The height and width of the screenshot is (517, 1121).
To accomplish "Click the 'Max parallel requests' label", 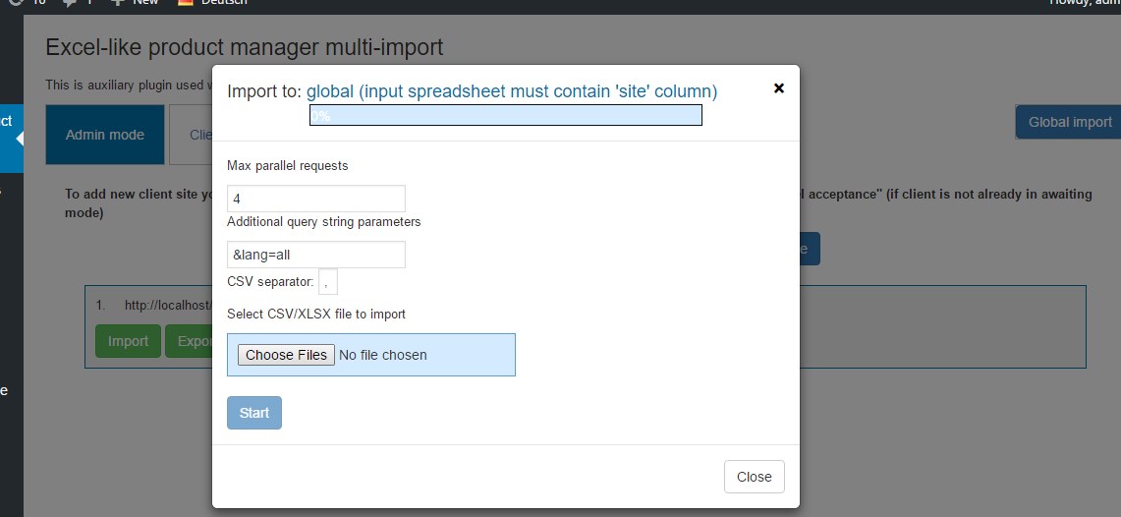I will tap(288, 166).
